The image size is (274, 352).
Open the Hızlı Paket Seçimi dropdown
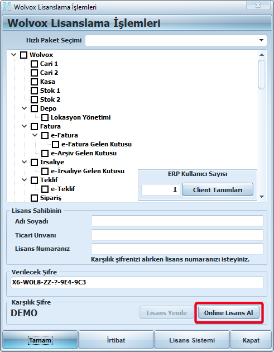point(261,40)
